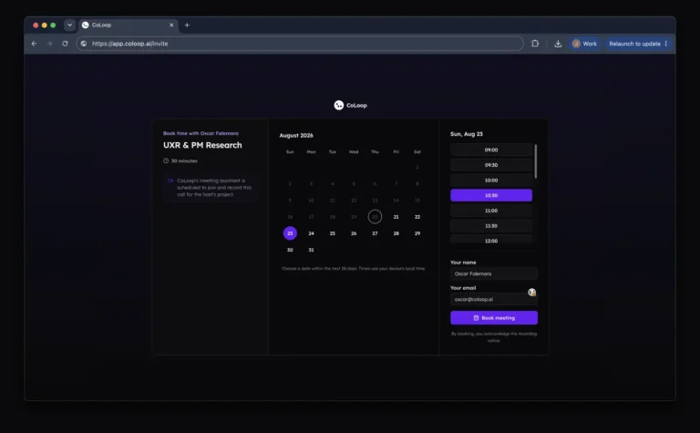Click the Sun, Aug 23 heading
700x433 pixels.
click(x=467, y=134)
